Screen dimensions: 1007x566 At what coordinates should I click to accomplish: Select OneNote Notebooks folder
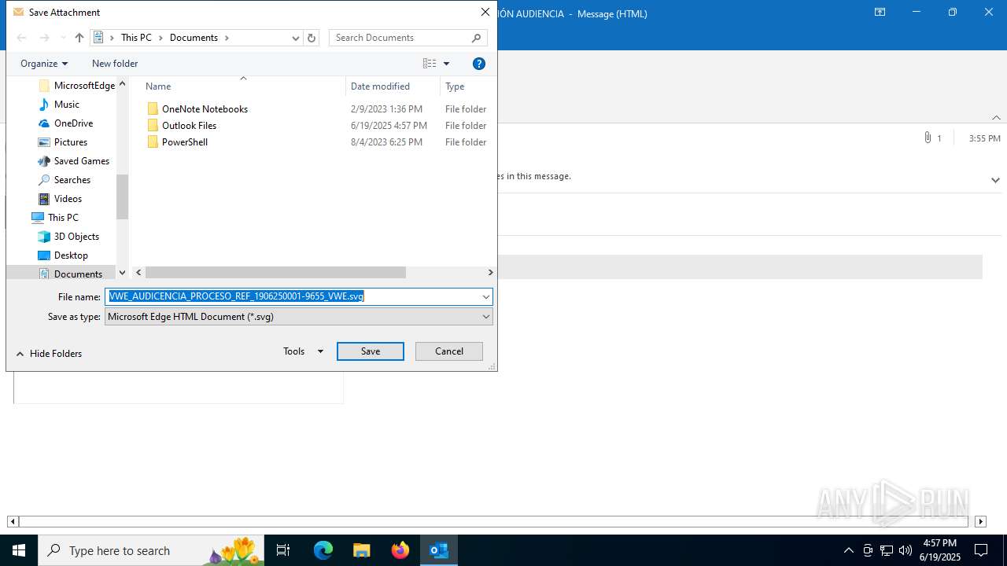[x=205, y=109]
